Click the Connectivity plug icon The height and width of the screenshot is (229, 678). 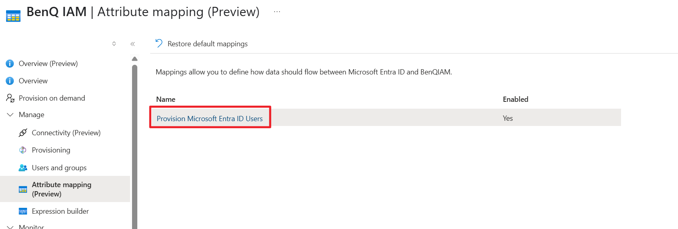pyautogui.click(x=23, y=133)
